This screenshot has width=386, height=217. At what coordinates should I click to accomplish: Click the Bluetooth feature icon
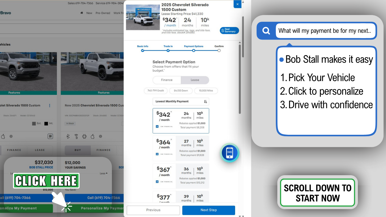point(68,136)
